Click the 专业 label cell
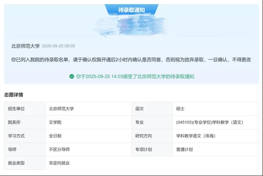This screenshot has width=263, height=176. [x=152, y=122]
